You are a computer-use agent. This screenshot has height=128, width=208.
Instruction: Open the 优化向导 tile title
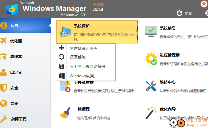(168, 109)
